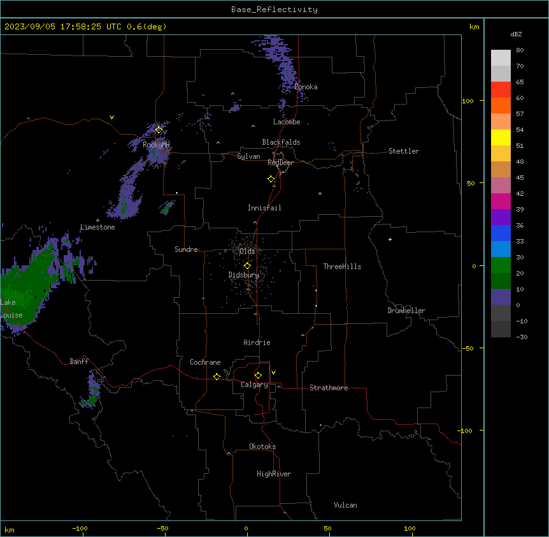Click the Cochrane town label
The image size is (549, 537).
click(205, 362)
